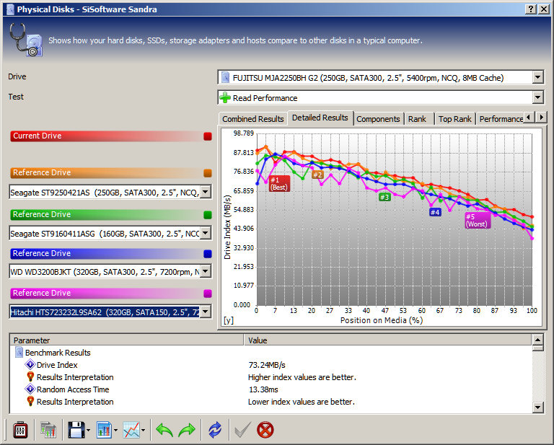This screenshot has width=554, height=445.
Task: Click the #5 (Worst) chart label
Action: [x=478, y=221]
